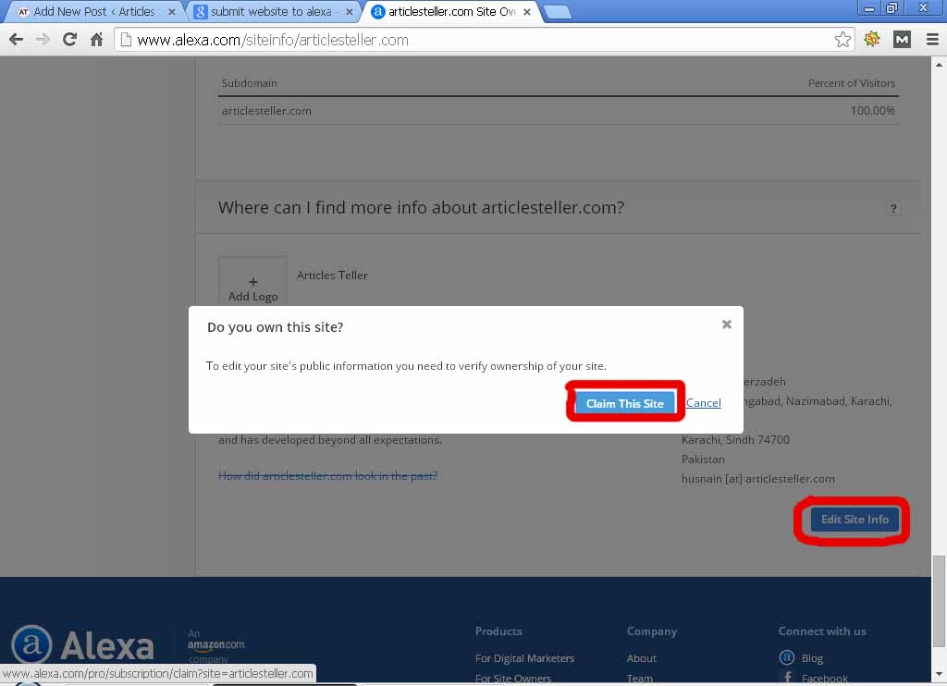Click the page scrollbar down arrow
The height and width of the screenshot is (686, 947).
click(939, 674)
